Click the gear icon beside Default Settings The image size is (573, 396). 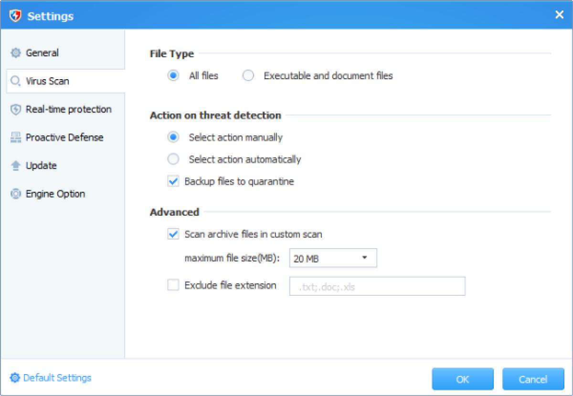15,377
